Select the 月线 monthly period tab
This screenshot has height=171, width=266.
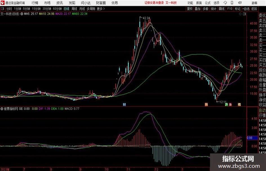click(82, 9)
